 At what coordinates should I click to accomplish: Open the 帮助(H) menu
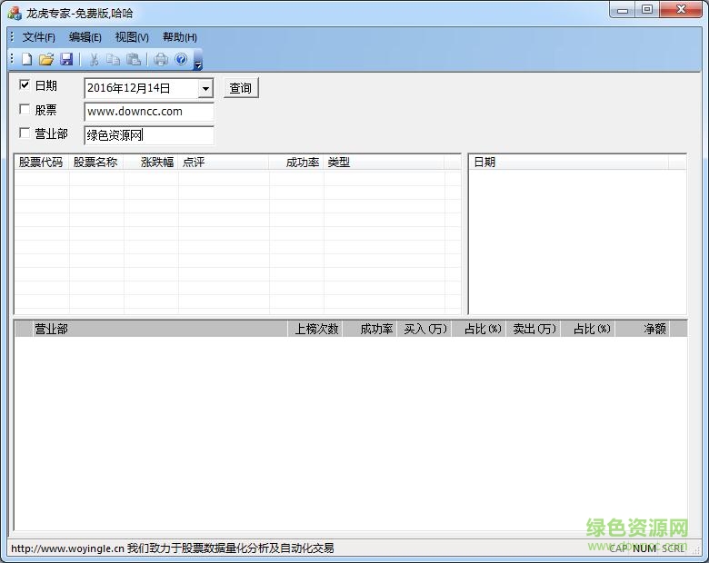coord(179,37)
